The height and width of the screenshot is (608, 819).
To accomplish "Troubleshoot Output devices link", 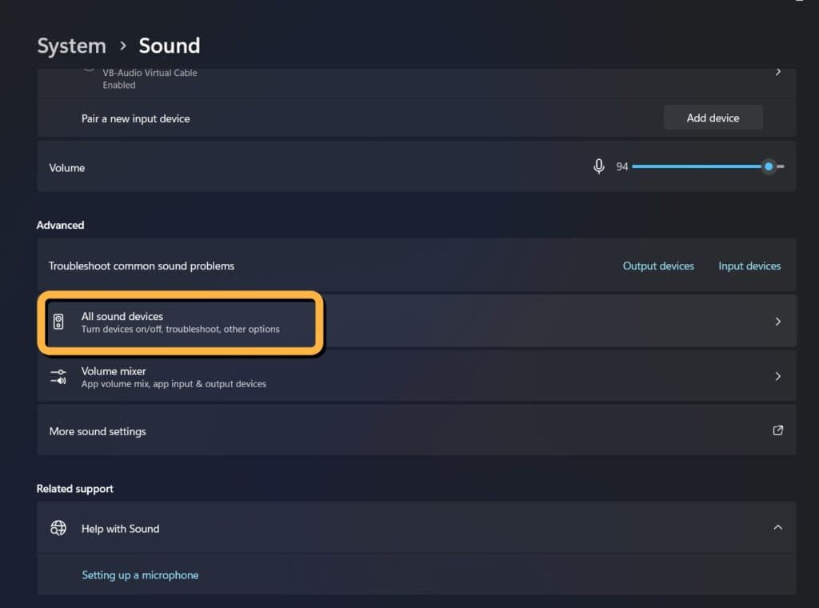I will pyautogui.click(x=658, y=266).
